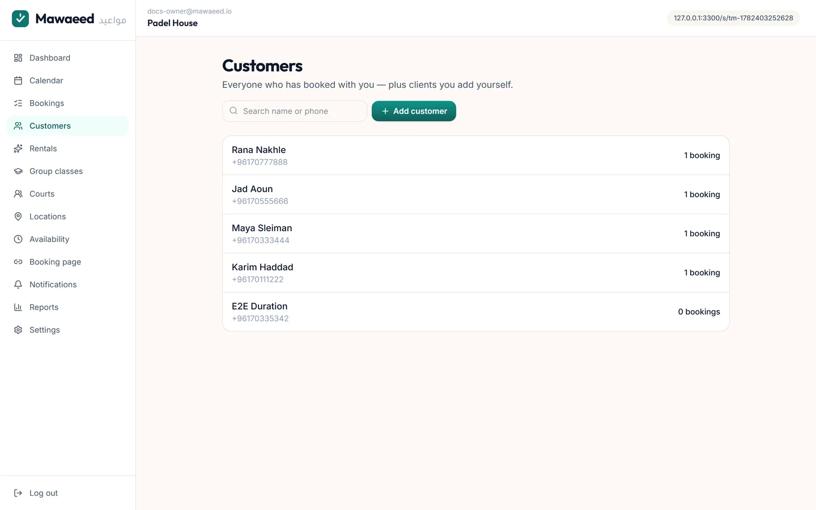Open the Rentals section
816x510 pixels.
(x=68, y=148)
